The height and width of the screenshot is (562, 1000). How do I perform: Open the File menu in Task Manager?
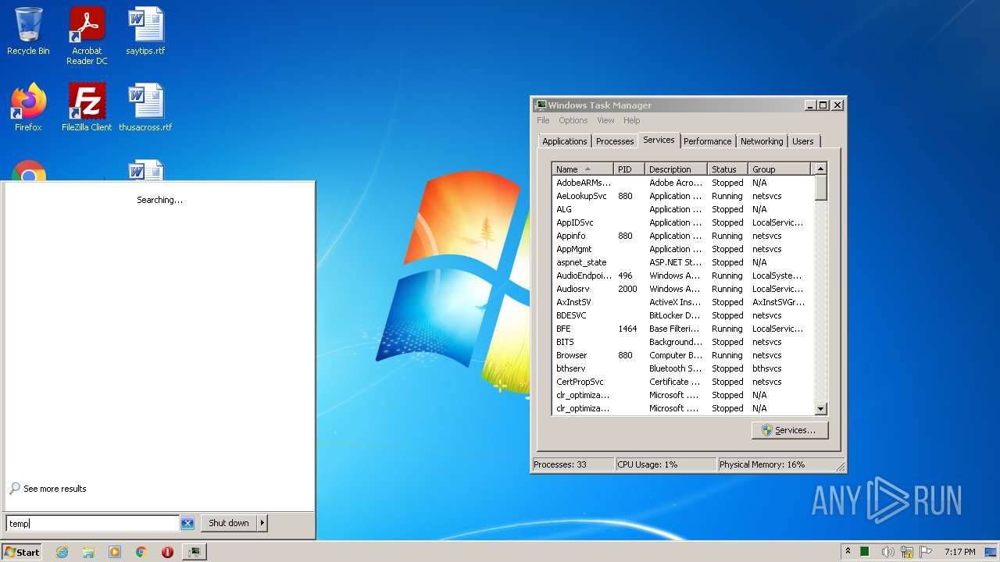pyautogui.click(x=543, y=120)
